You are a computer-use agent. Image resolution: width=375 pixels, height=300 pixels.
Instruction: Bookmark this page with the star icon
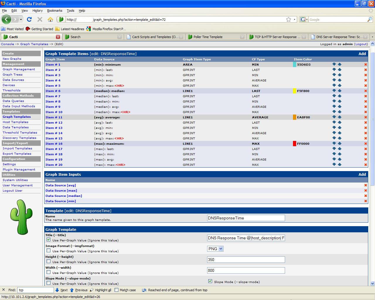[289, 19]
